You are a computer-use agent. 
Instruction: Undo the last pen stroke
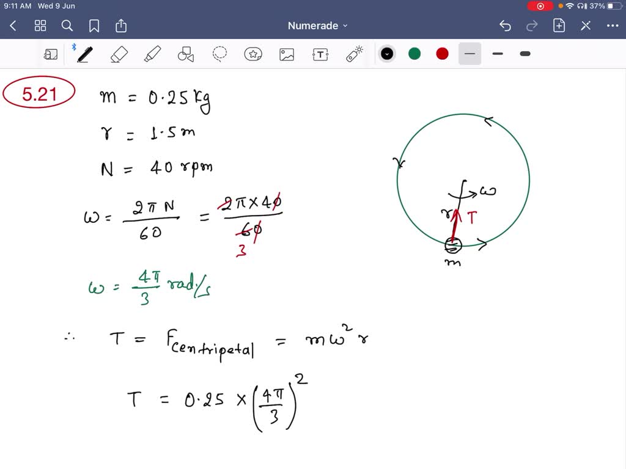(505, 26)
